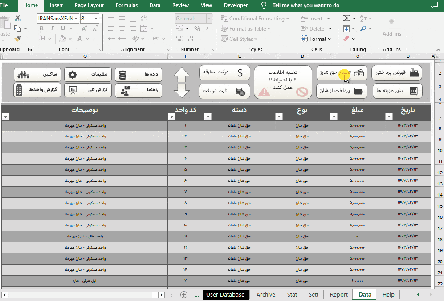Open the تاریخ column filter dropdown
This screenshot has height=301, width=444.
tap(389, 116)
